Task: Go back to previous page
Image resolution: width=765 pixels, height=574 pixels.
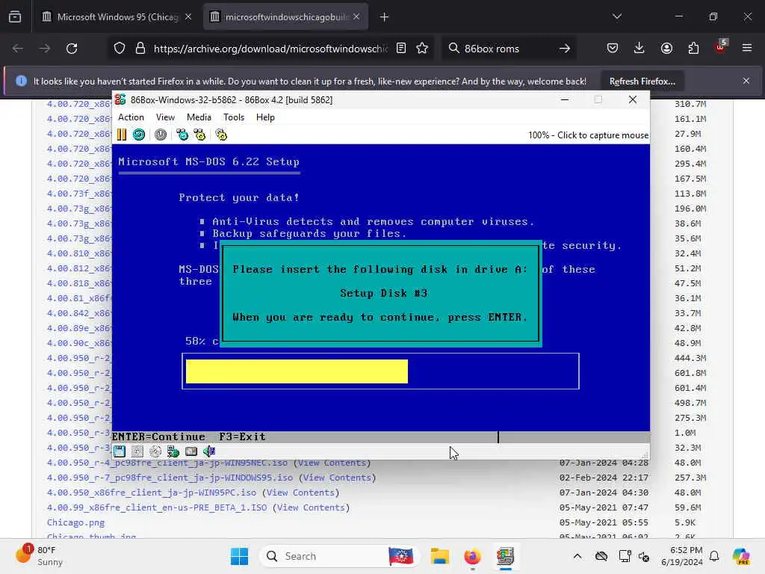Action: click(18, 49)
